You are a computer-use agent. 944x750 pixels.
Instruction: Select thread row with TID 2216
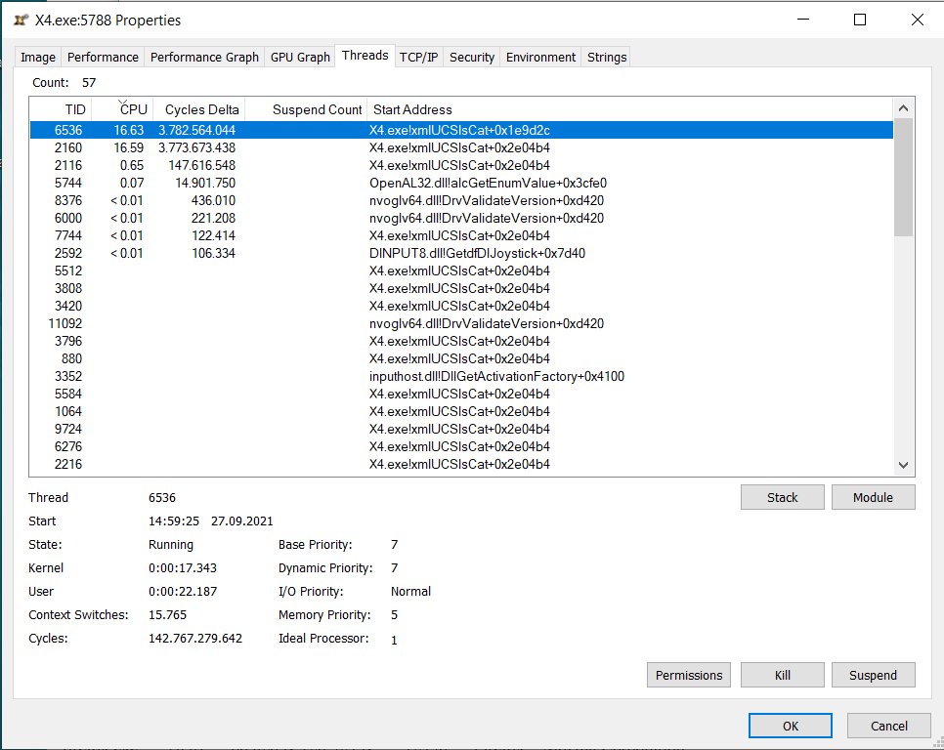click(461, 464)
